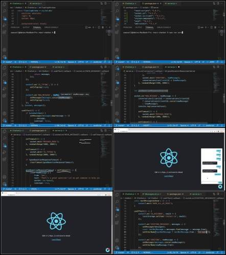Click chat Send button in the open-chat frame
Image resolution: width=226 pixels, height=255 pixels.
[220, 183]
